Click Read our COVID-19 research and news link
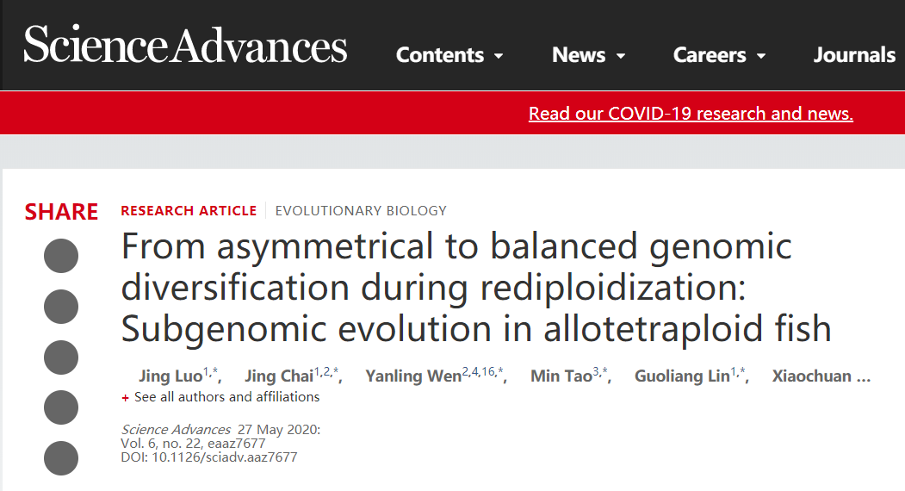The height and width of the screenshot is (491, 905). coord(691,113)
